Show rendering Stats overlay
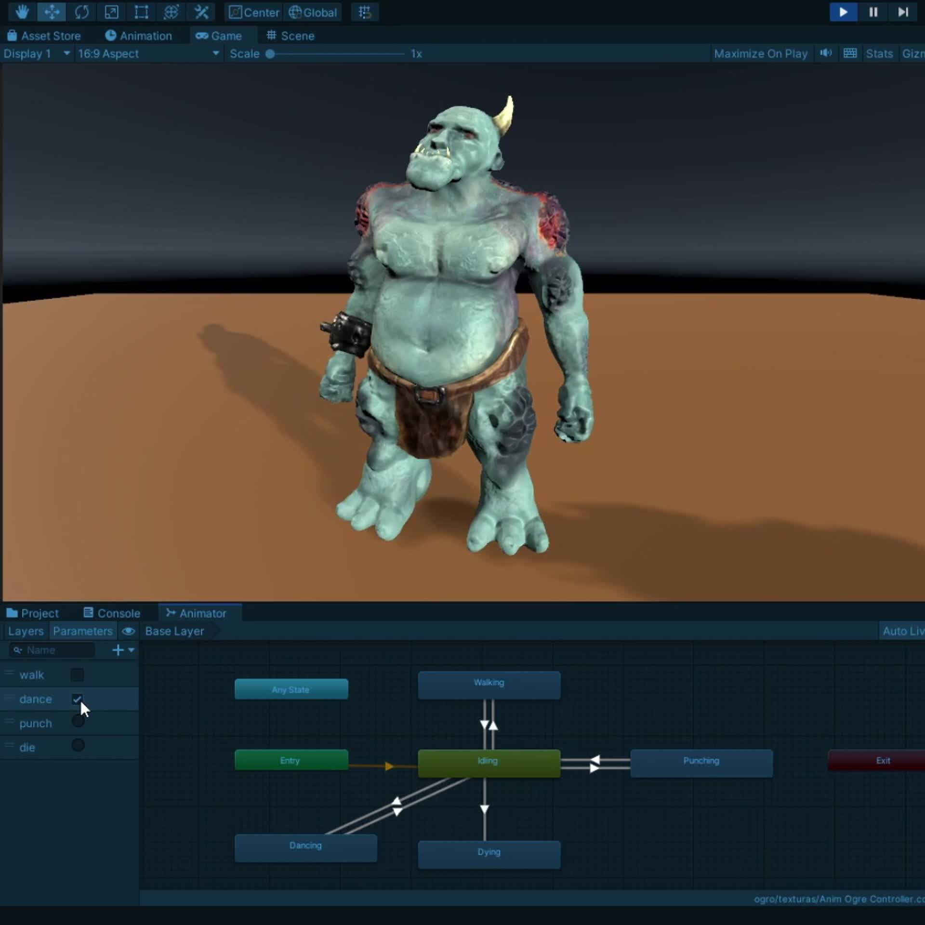 click(x=879, y=53)
